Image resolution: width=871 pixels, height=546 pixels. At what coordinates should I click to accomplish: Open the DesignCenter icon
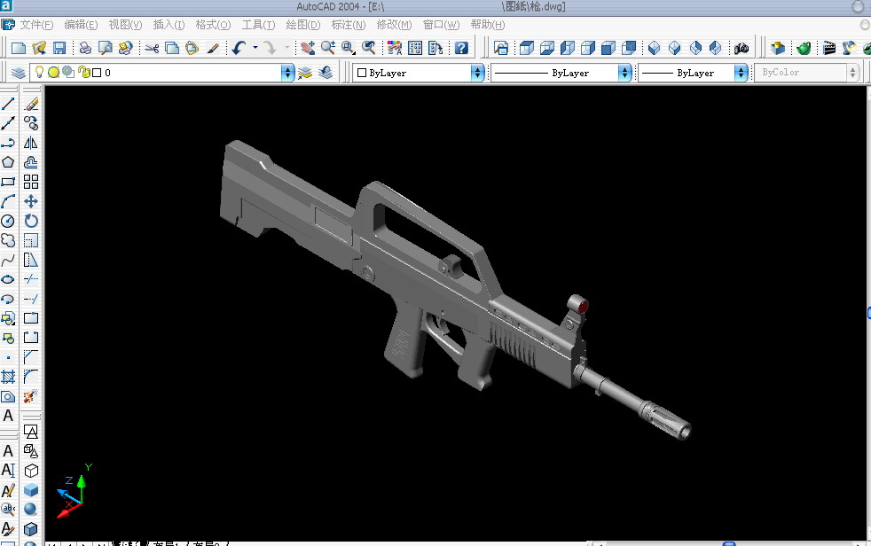415,48
